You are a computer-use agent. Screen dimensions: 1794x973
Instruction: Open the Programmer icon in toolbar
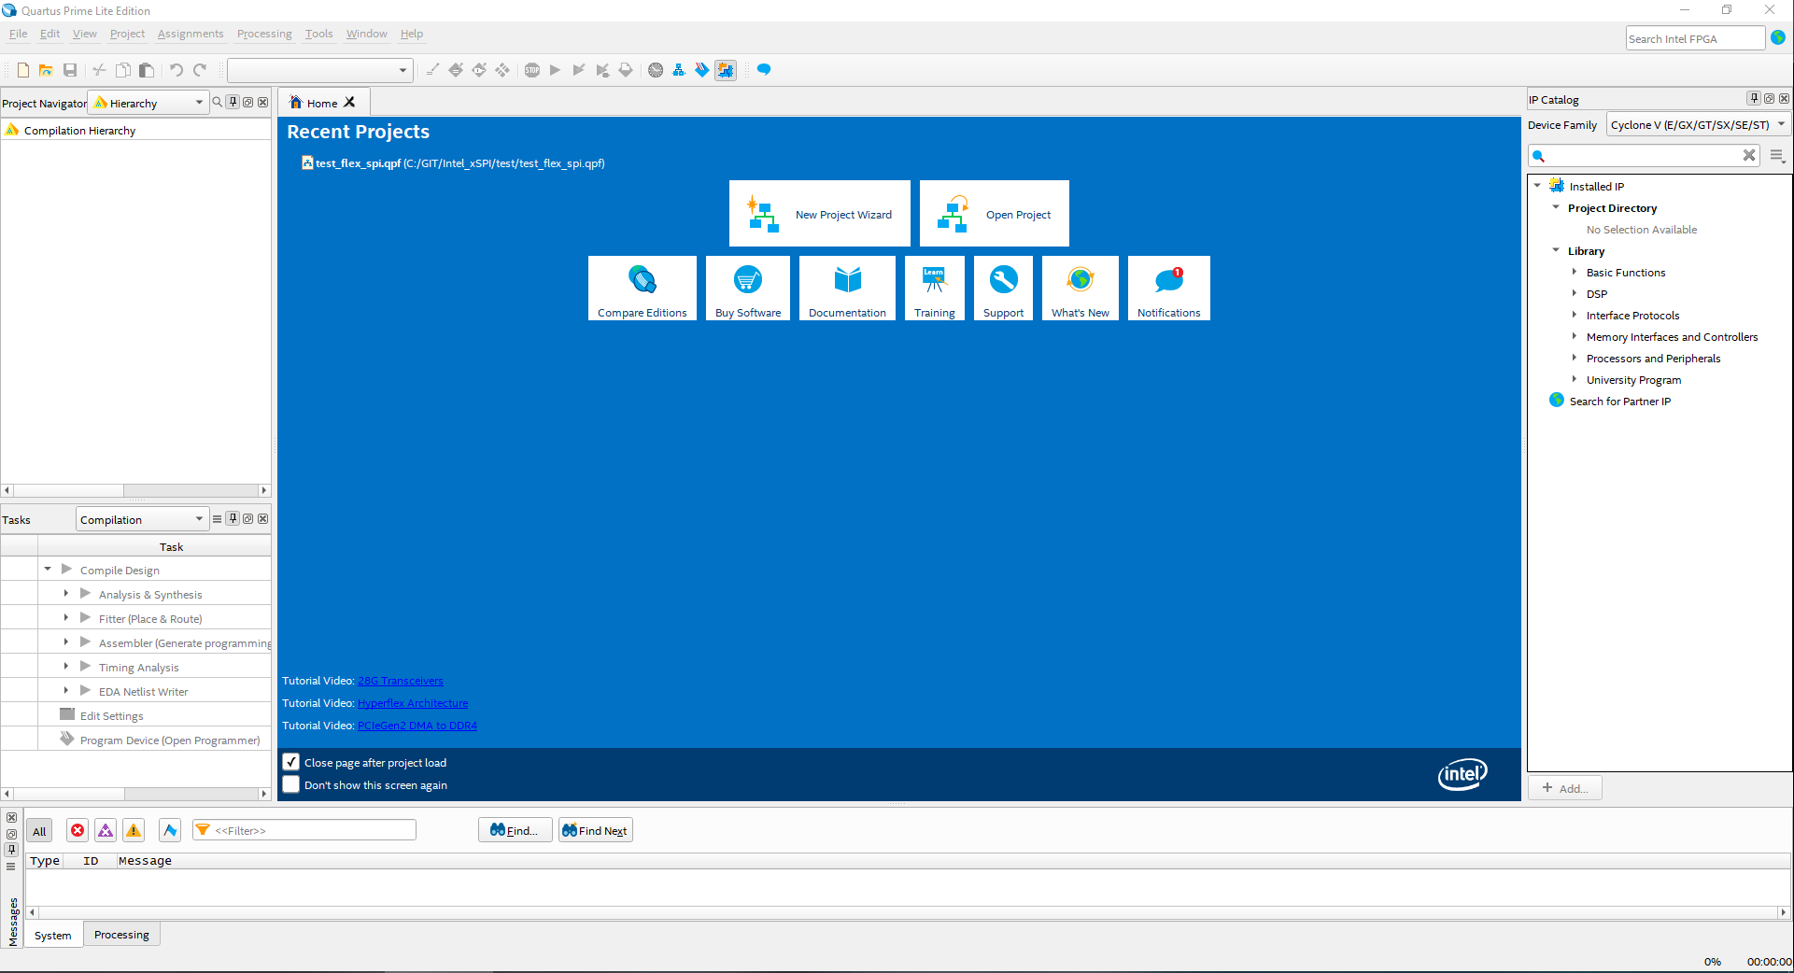pyautogui.click(x=702, y=70)
